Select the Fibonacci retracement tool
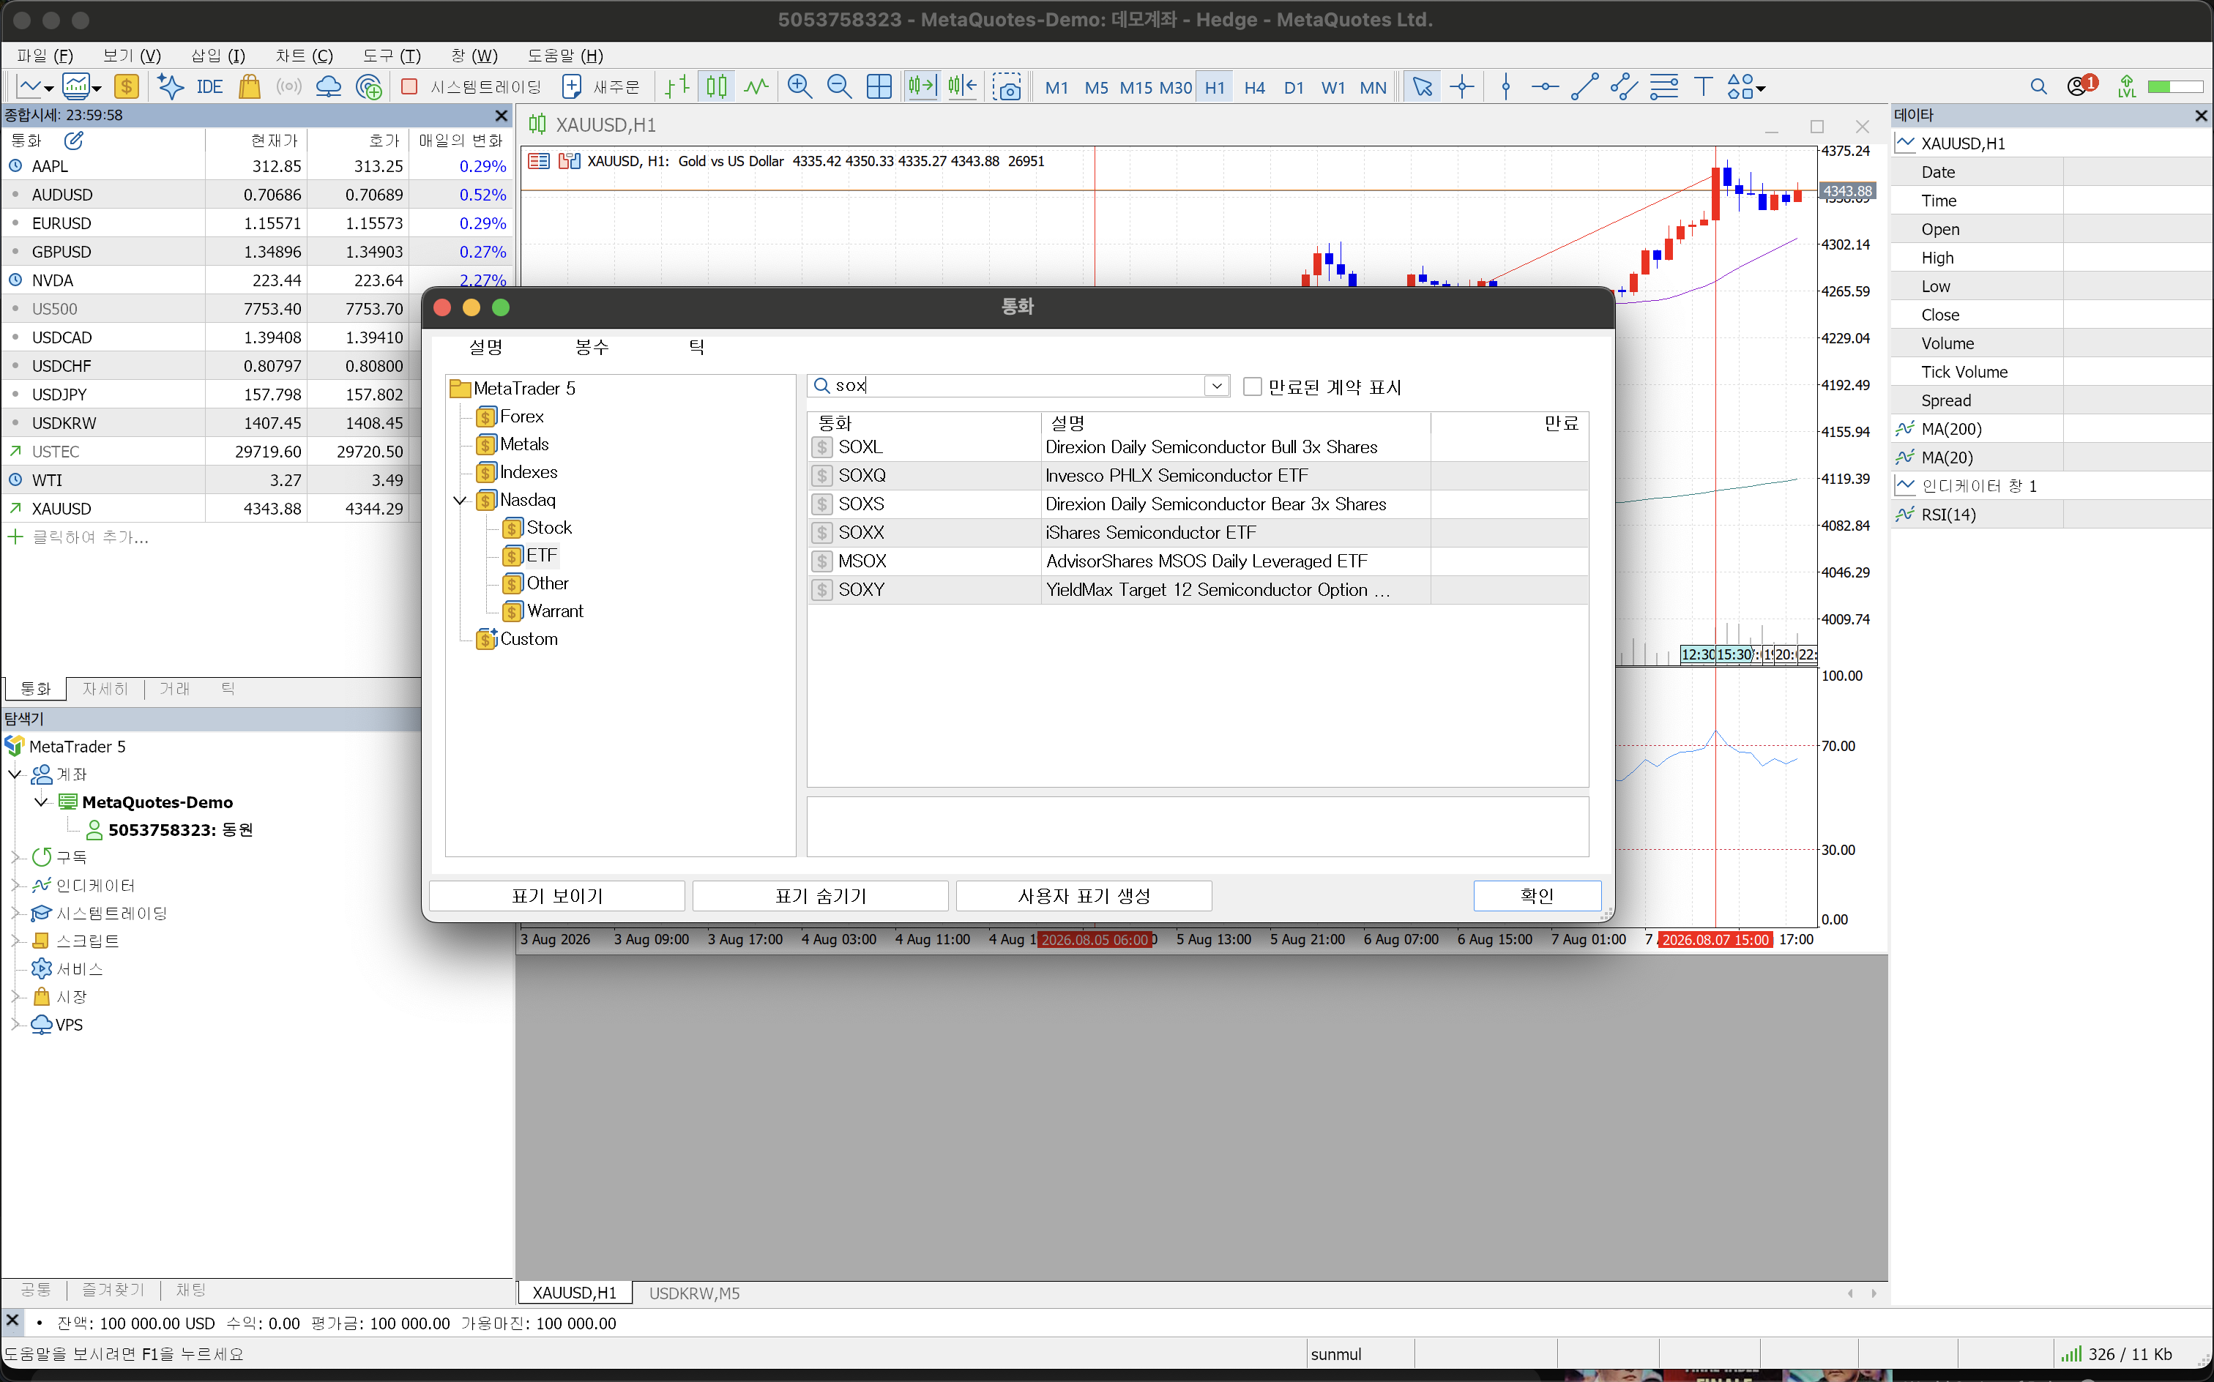 pos(1663,87)
